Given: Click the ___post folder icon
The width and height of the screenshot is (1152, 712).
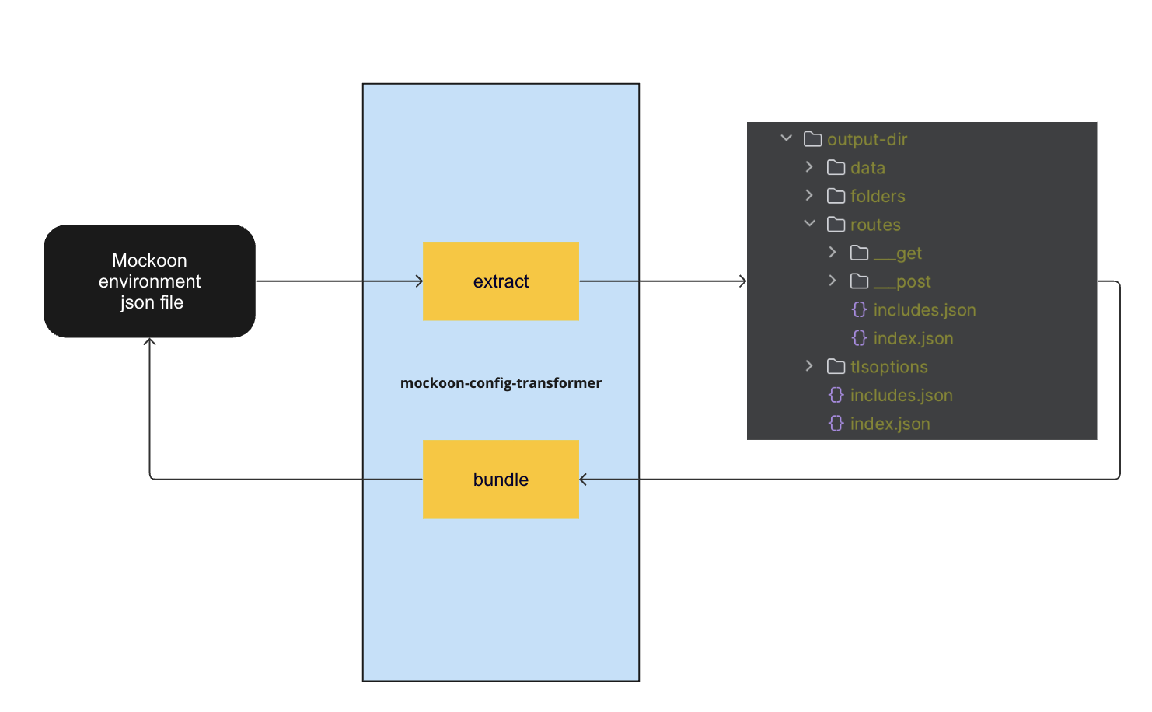Looking at the screenshot, I should 860,281.
